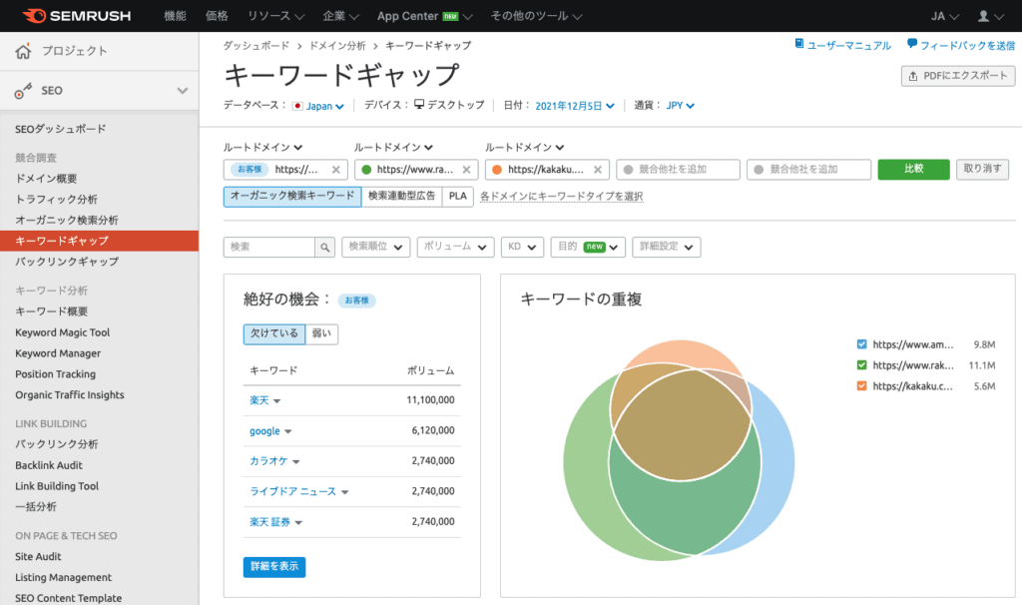
Task: Click the SEO key icon in sidebar
Action: 24,91
